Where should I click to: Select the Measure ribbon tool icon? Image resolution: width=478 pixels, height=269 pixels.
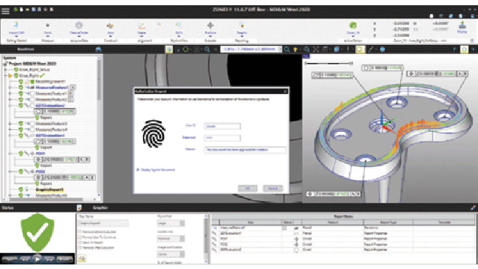[x=47, y=25]
